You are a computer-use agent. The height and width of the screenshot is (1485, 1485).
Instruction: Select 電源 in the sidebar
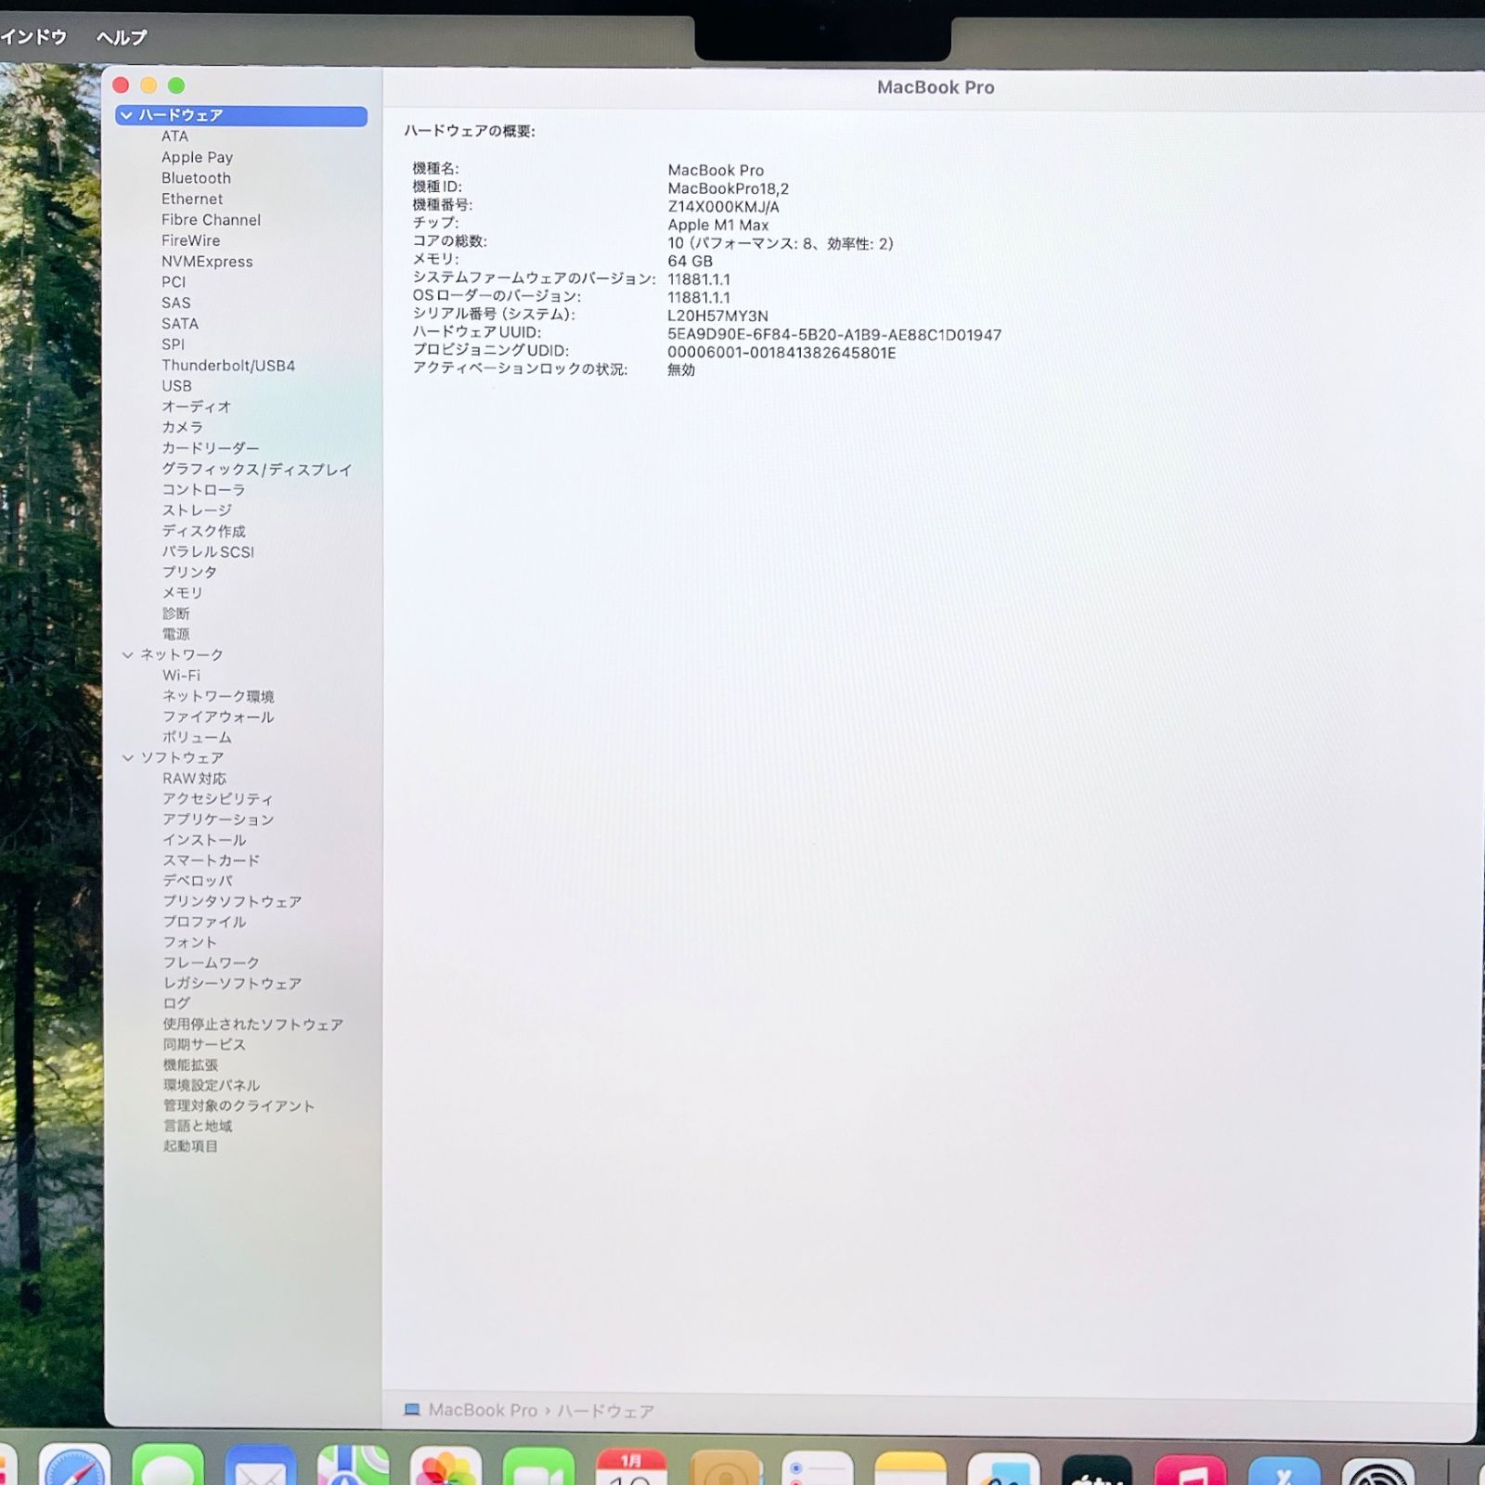175,634
